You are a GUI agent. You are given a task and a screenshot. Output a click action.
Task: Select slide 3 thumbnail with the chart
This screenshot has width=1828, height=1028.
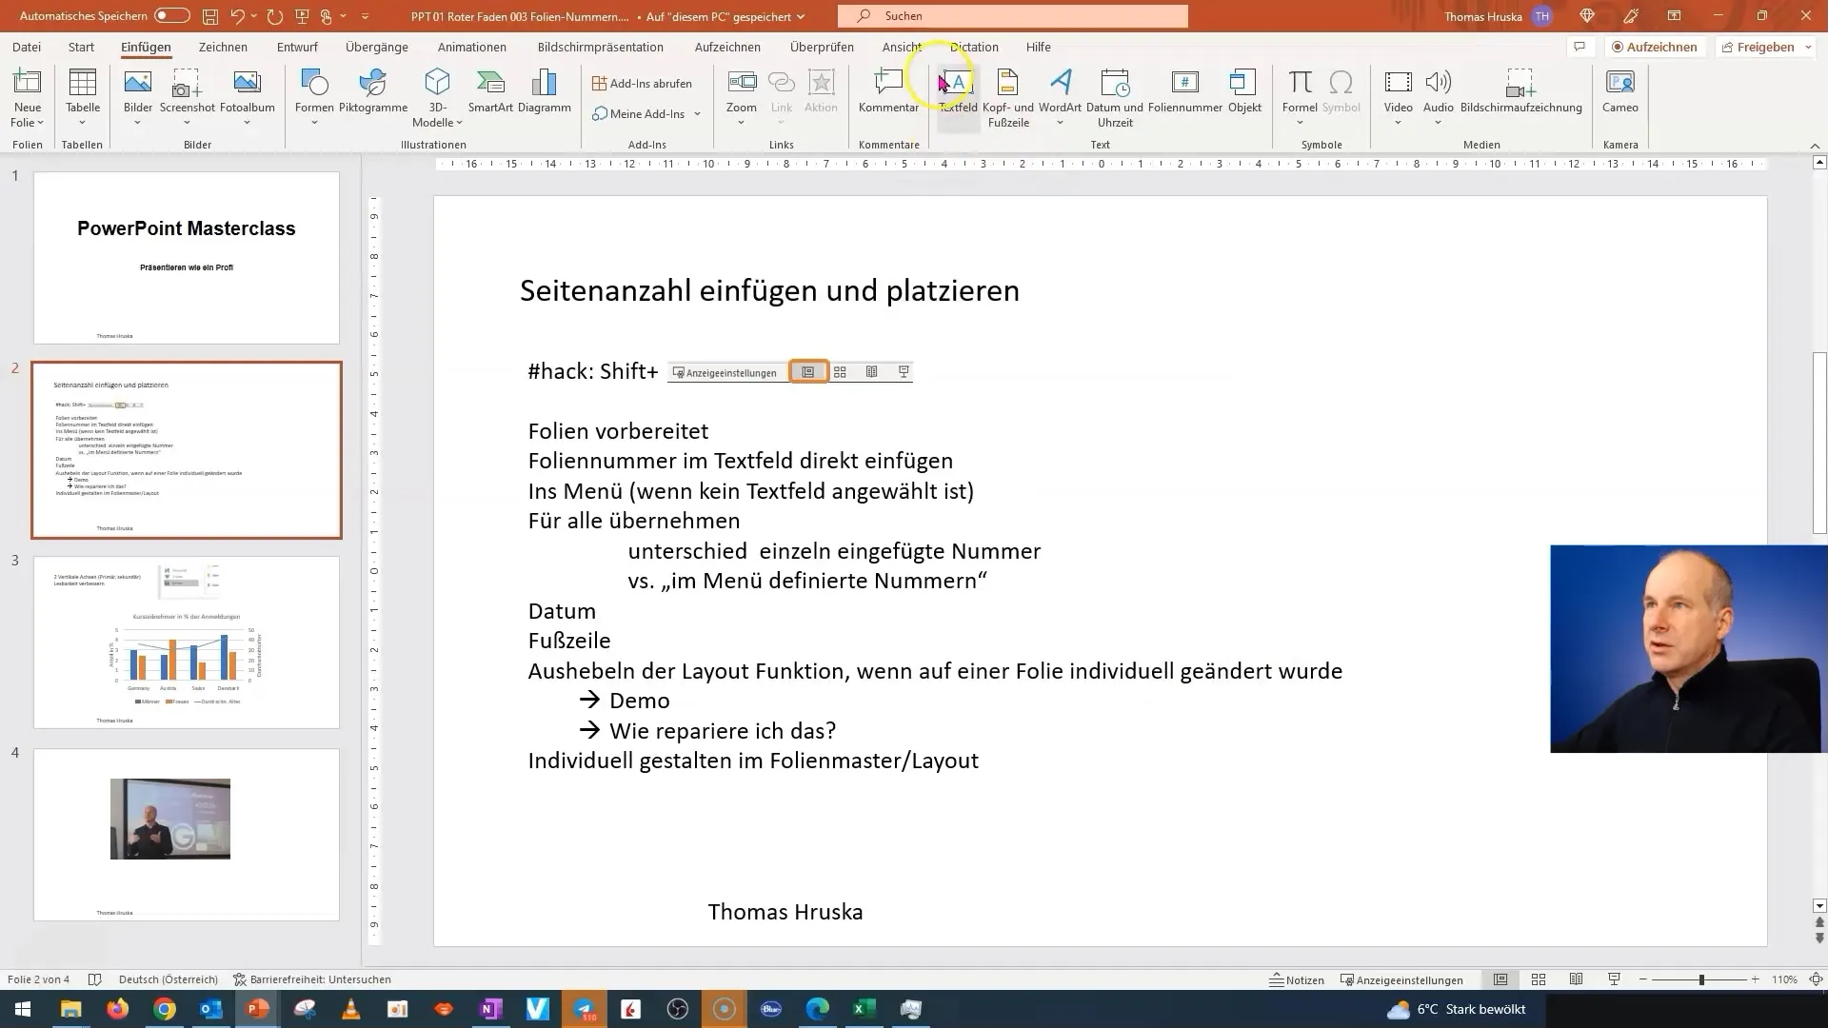pos(187,642)
